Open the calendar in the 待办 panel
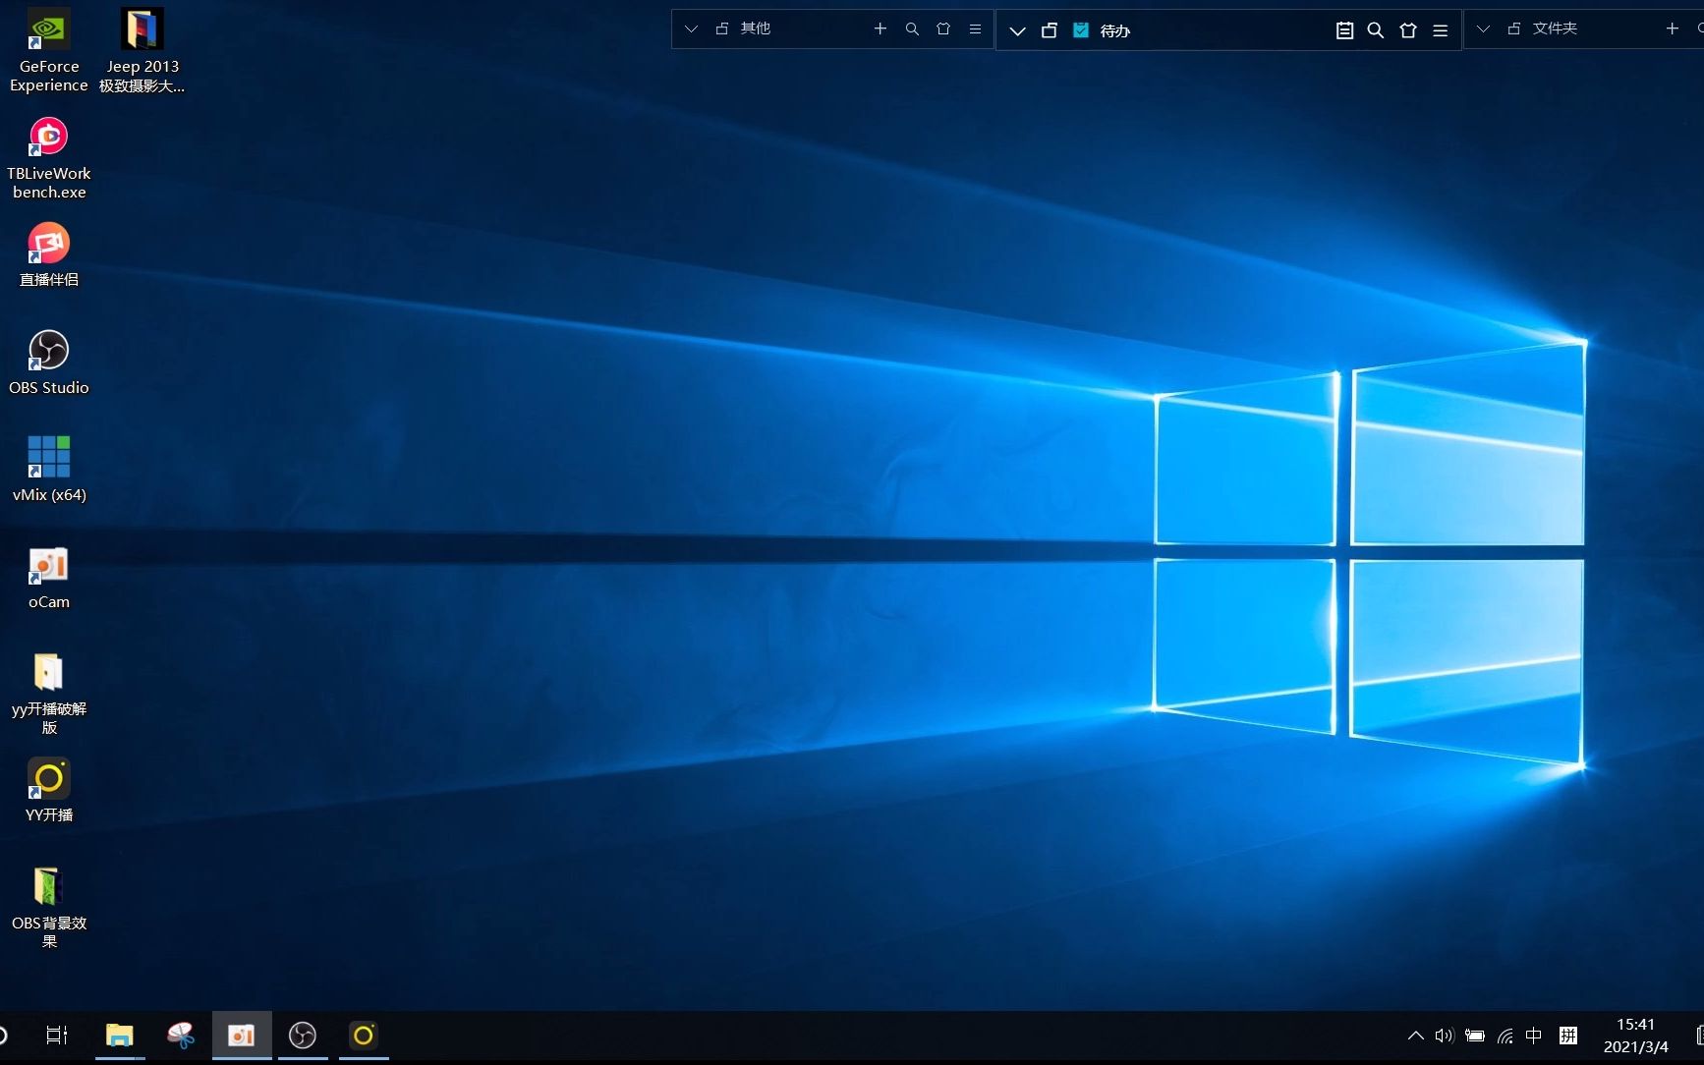Screen dimensions: 1704x1065 (x=1345, y=30)
